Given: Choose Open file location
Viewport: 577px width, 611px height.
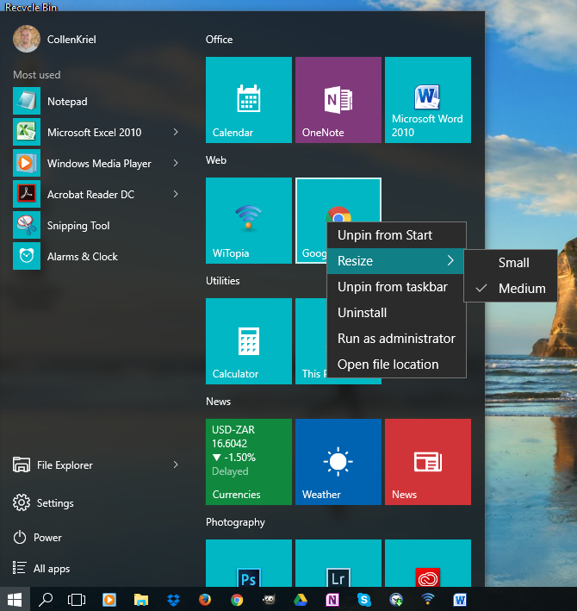Looking at the screenshot, I should coord(396,365).
